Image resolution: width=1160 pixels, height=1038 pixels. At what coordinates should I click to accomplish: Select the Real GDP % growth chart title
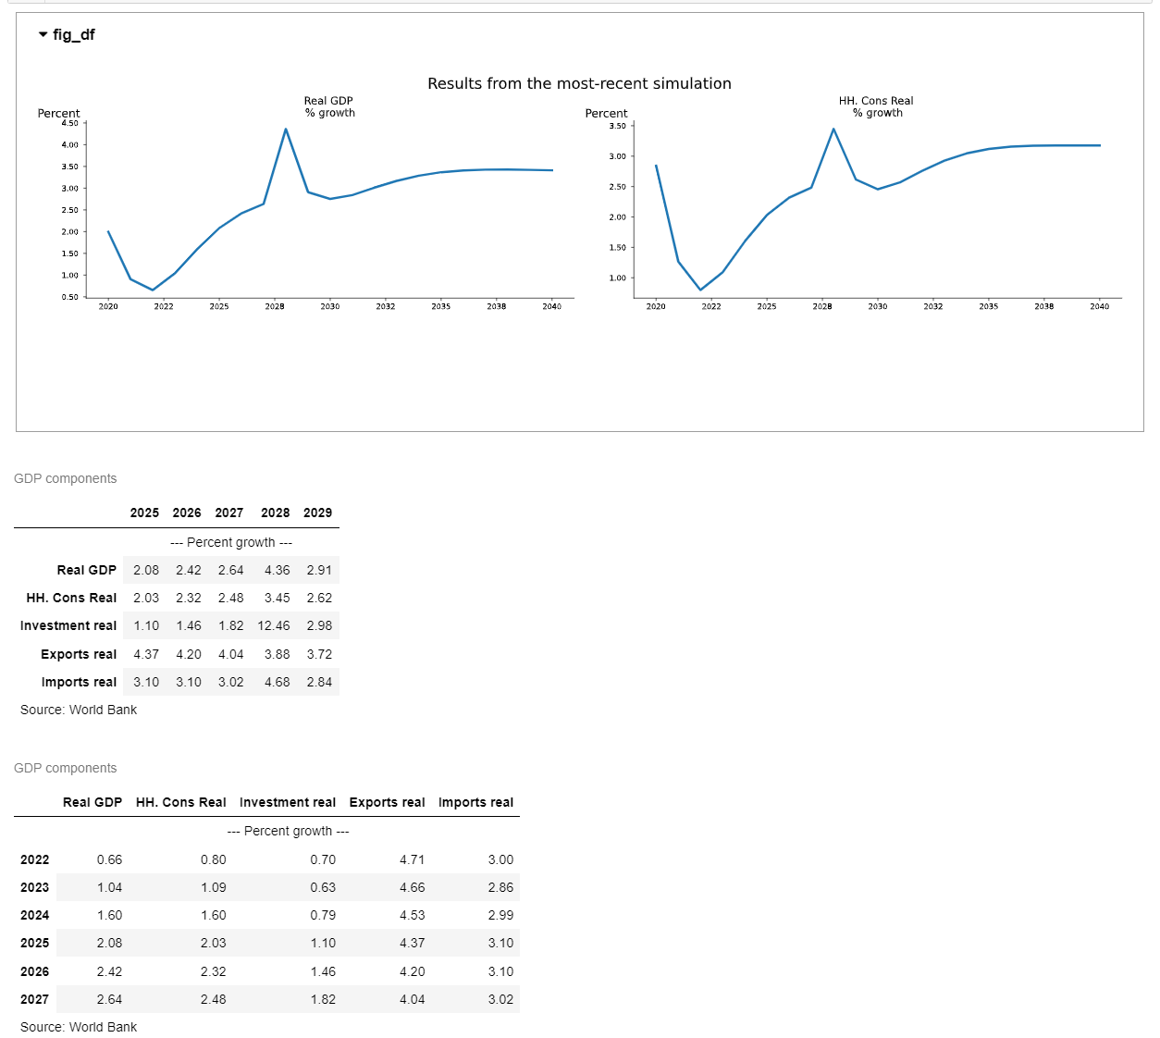coord(329,106)
